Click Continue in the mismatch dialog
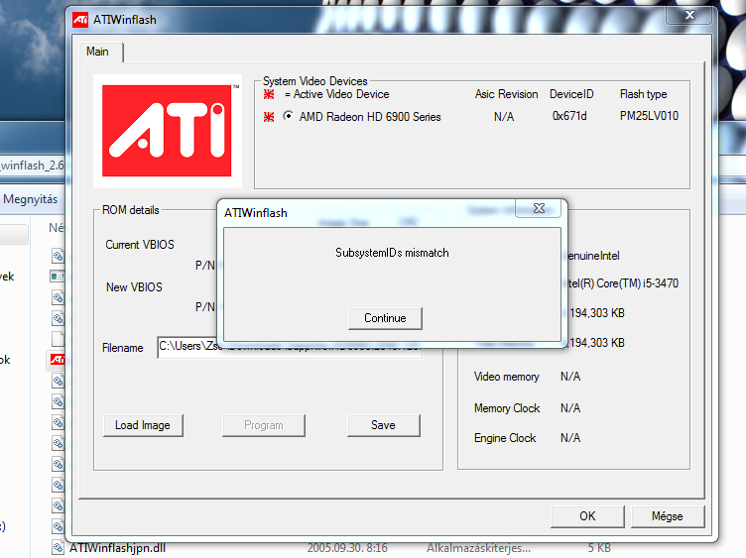This screenshot has width=746, height=558. pyautogui.click(x=385, y=318)
